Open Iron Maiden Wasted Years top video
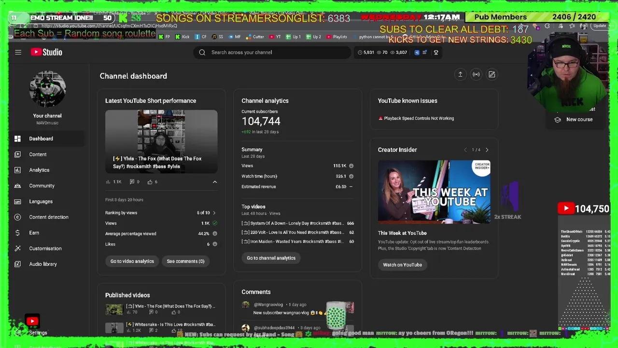Image resolution: width=618 pixels, height=348 pixels. pos(297,242)
